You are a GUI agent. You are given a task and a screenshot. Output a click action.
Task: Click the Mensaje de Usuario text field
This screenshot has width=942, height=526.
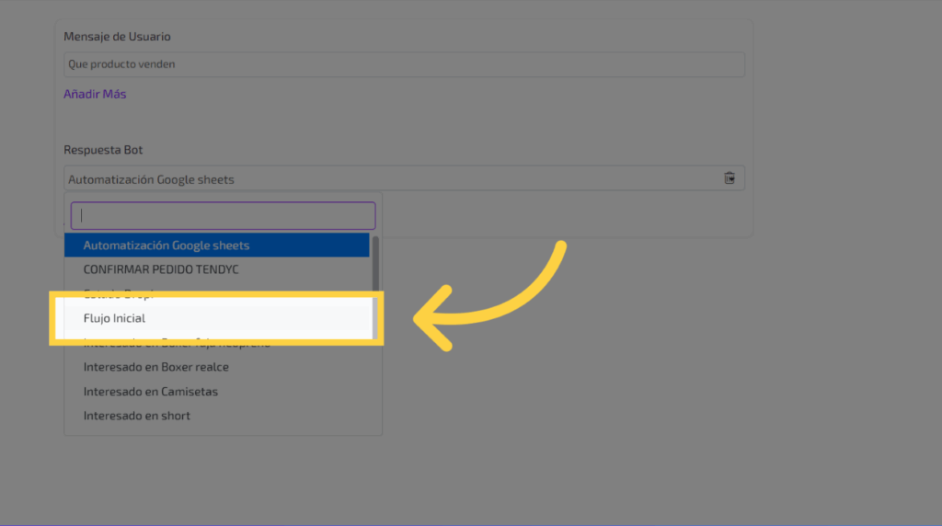click(404, 64)
